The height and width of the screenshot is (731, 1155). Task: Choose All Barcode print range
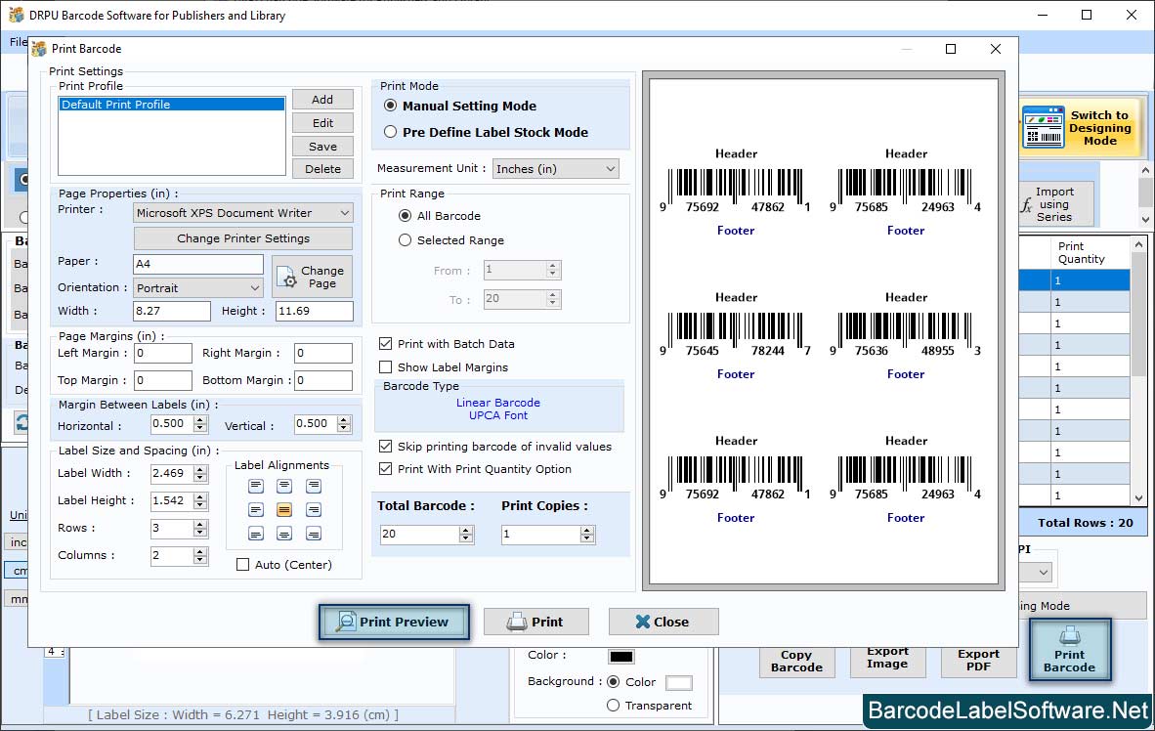tap(406, 216)
